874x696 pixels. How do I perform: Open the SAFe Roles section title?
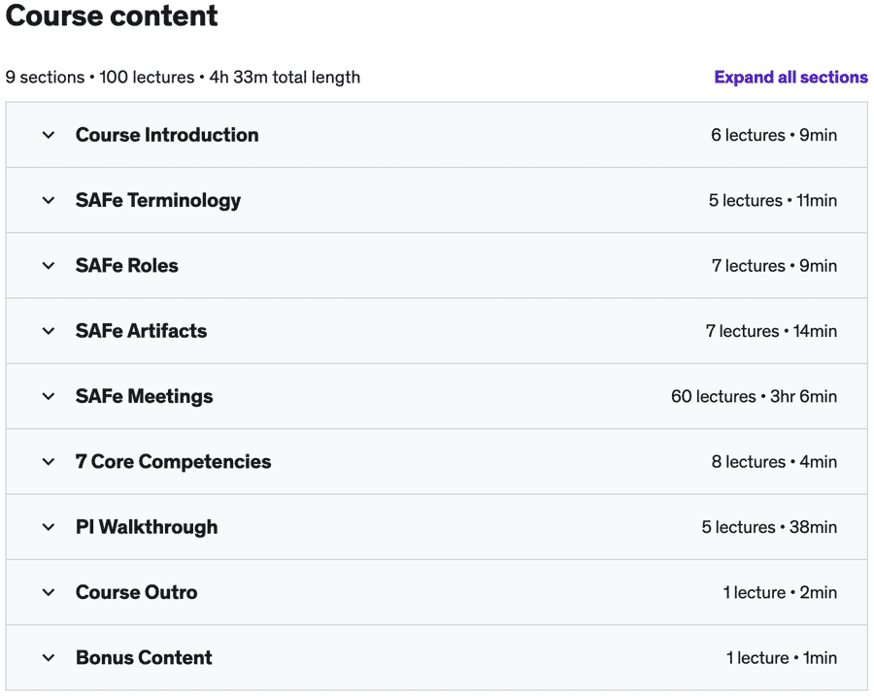[127, 266]
